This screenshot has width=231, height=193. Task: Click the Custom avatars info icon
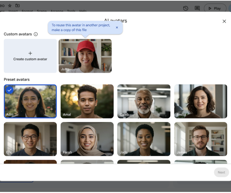coord(36,34)
